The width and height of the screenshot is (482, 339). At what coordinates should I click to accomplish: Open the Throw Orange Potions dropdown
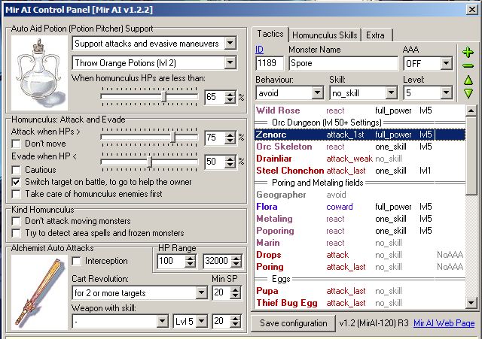pyautogui.click(x=230, y=63)
